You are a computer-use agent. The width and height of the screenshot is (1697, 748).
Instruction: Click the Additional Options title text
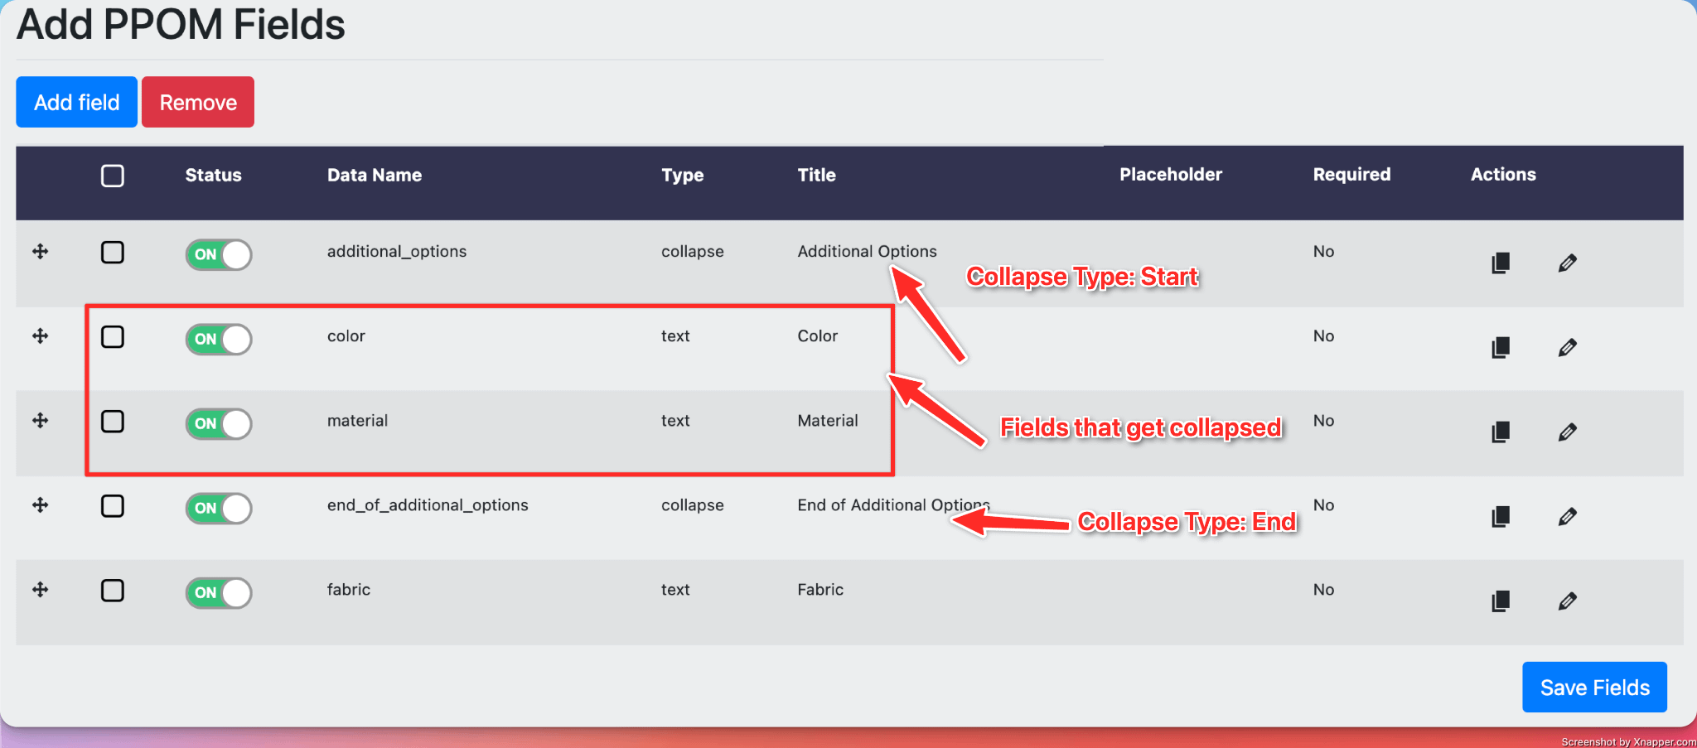click(x=867, y=252)
